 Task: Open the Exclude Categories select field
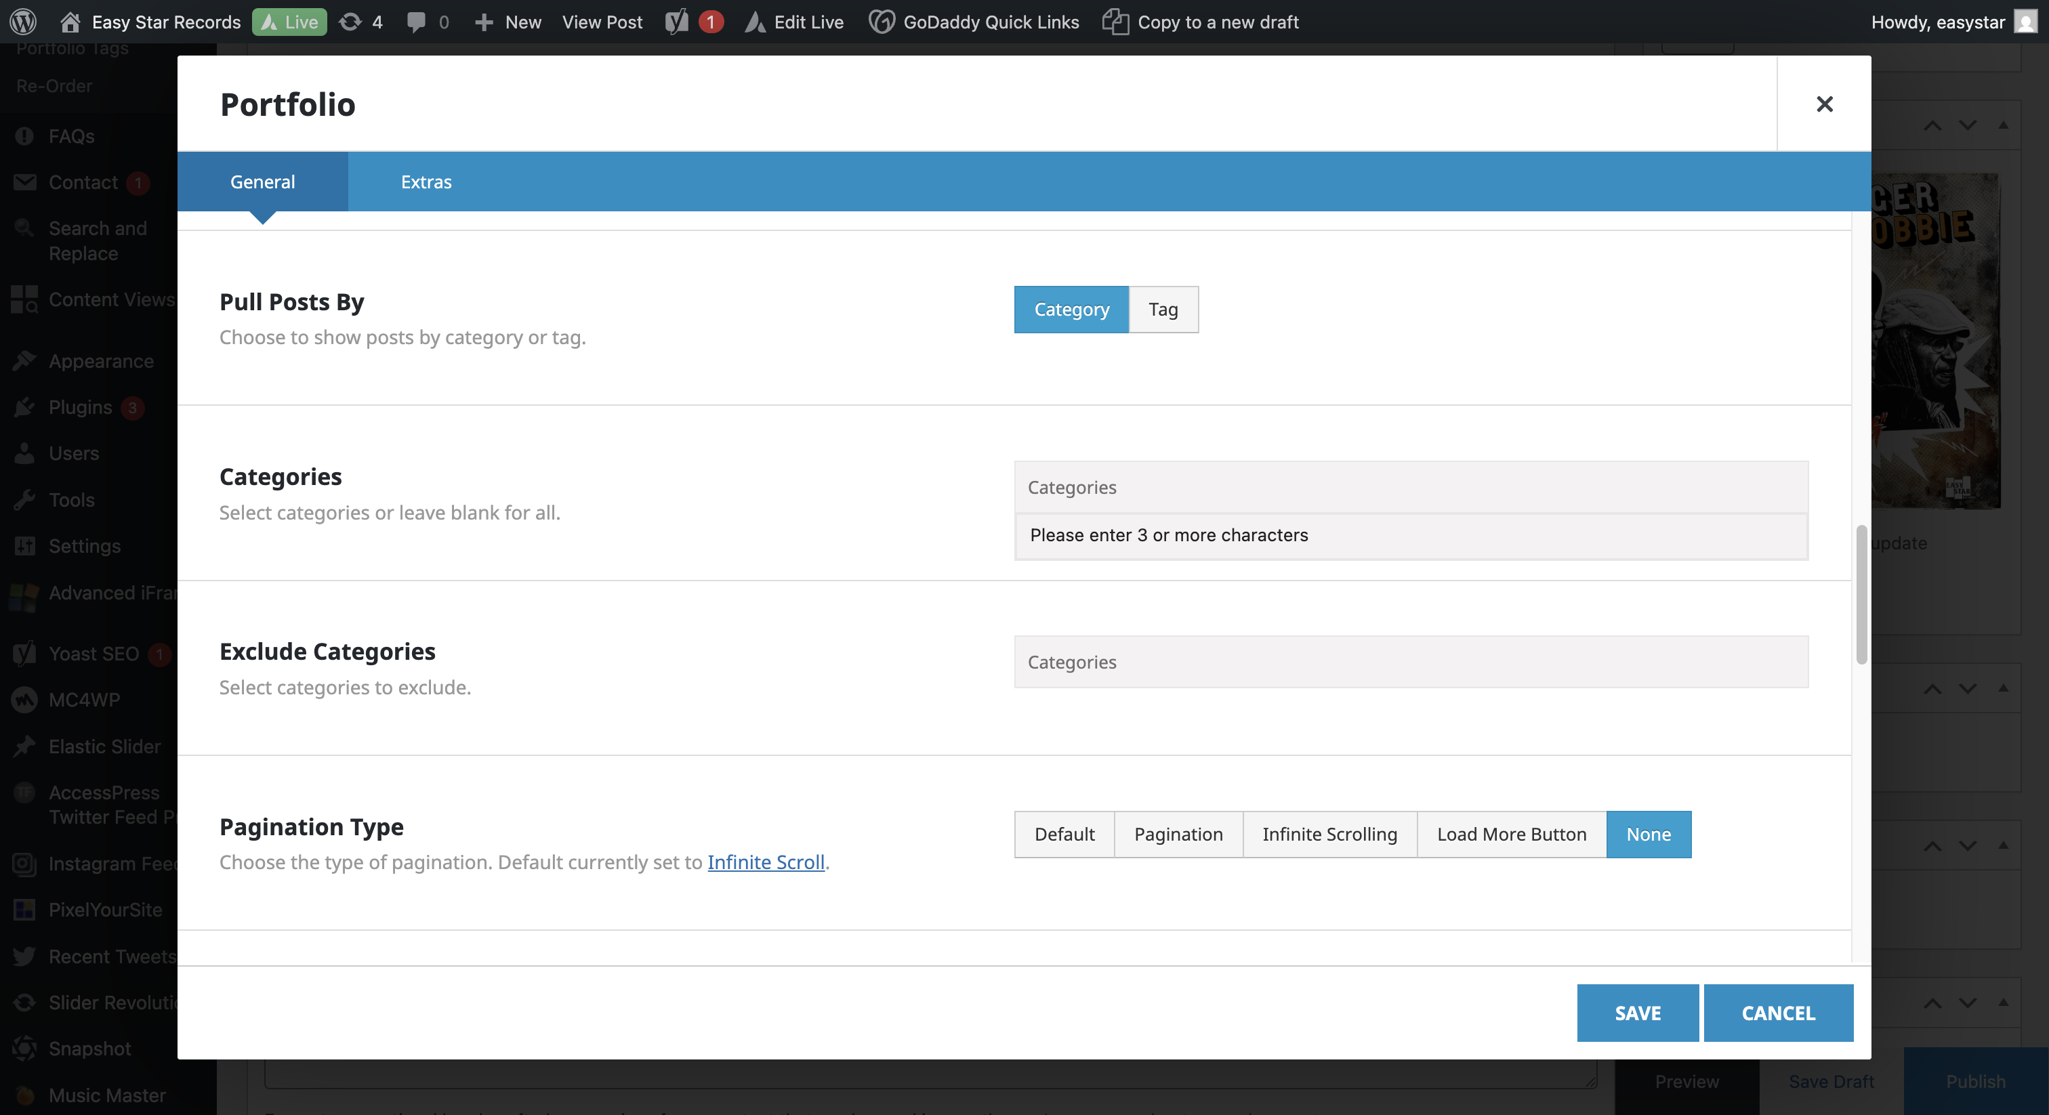[x=1410, y=662]
